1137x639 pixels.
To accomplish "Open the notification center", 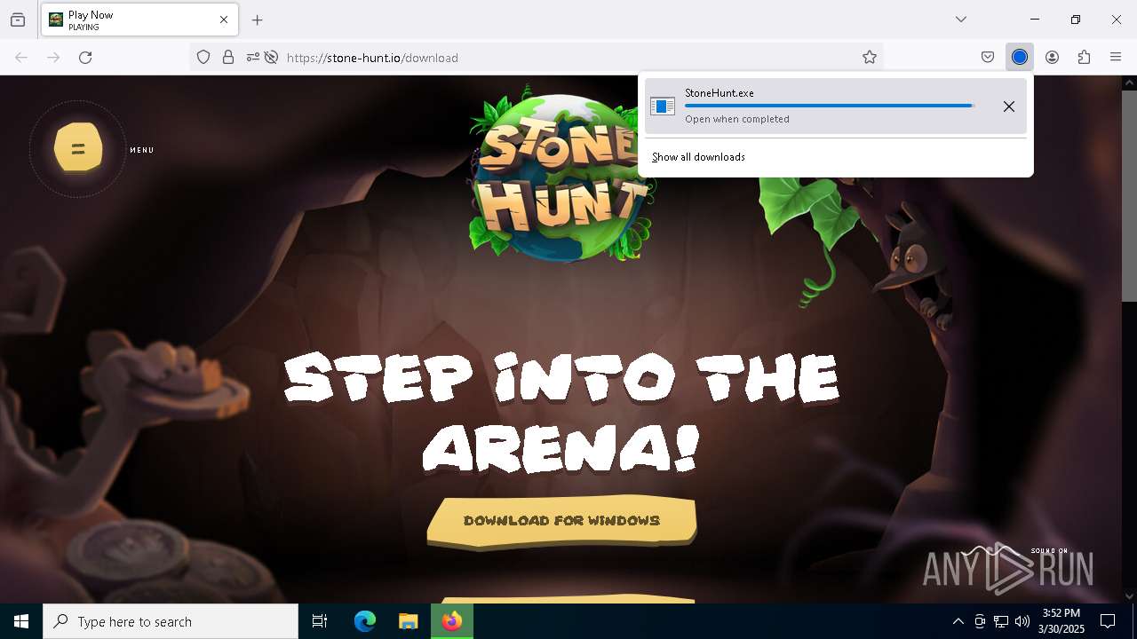I will click(1108, 621).
